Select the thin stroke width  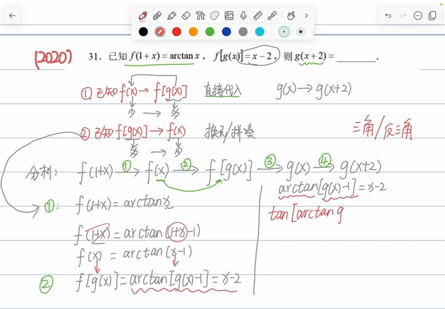pyautogui.click(x=284, y=32)
